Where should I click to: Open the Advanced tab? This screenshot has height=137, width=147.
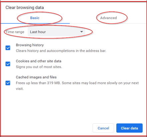tap(108, 18)
